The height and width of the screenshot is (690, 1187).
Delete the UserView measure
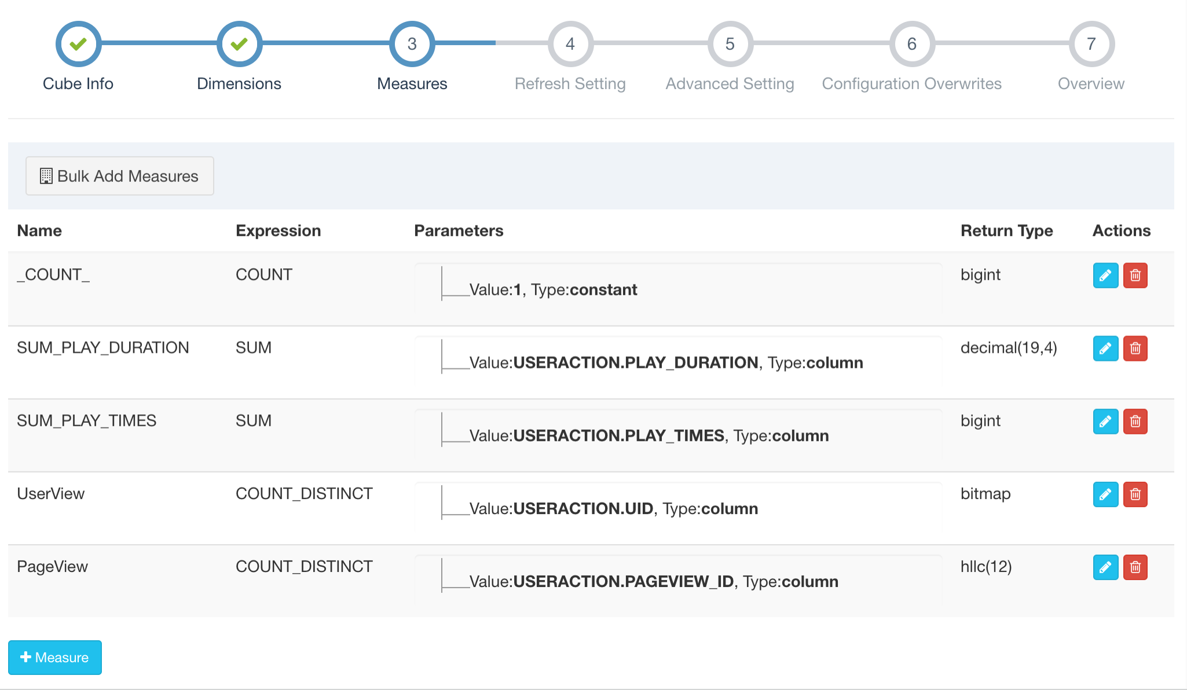1135,494
